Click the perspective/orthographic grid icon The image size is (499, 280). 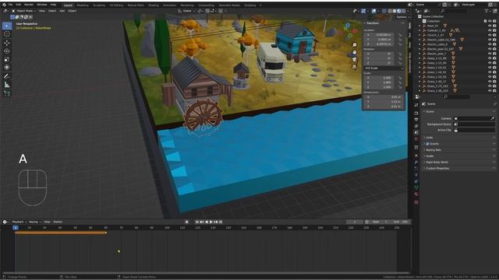pyautogui.click(x=355, y=67)
